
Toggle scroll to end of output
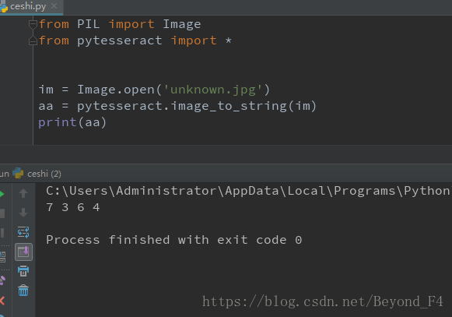coord(23,252)
